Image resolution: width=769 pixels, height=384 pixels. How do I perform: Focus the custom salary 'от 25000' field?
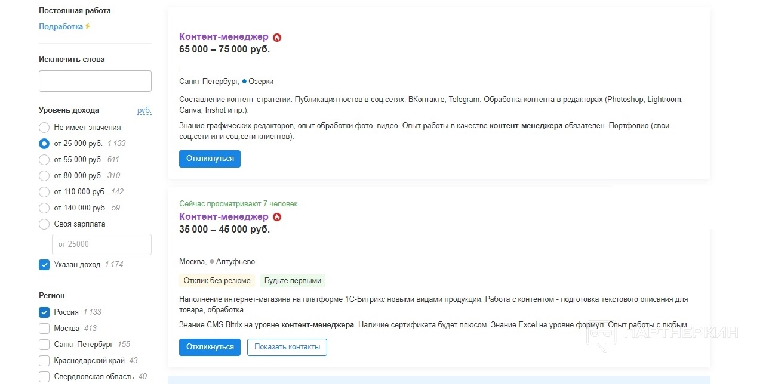tap(101, 244)
